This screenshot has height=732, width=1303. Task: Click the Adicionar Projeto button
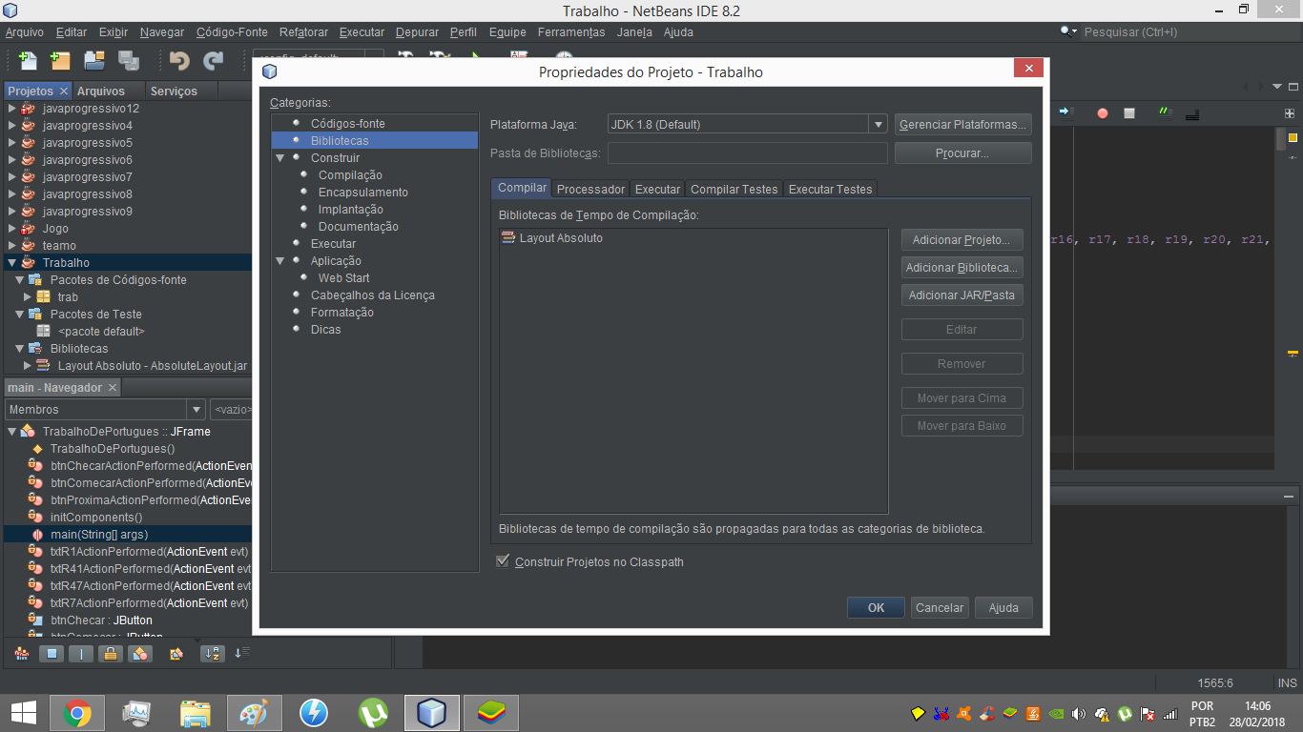tap(962, 239)
